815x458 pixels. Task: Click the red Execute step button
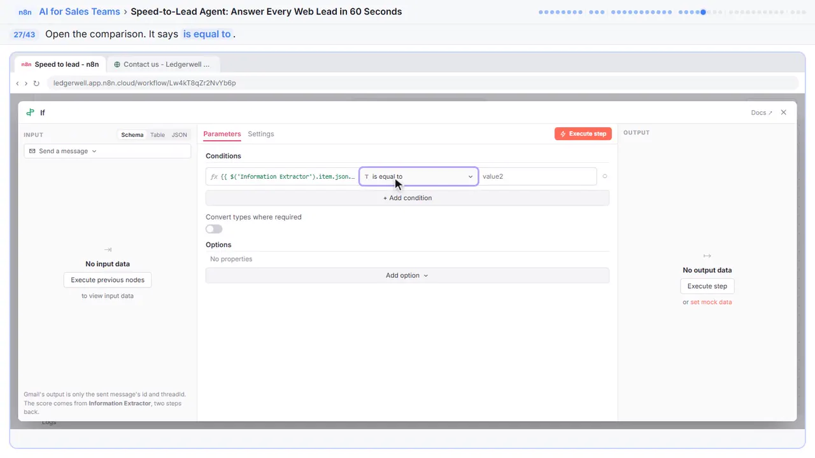(583, 134)
